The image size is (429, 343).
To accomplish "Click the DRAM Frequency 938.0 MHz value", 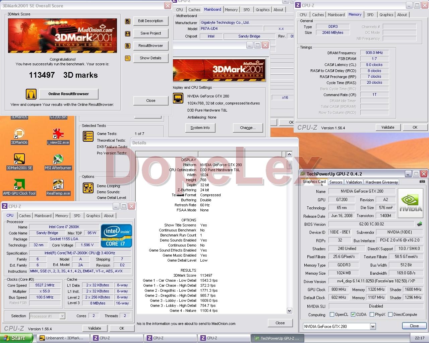I will tap(374, 53).
